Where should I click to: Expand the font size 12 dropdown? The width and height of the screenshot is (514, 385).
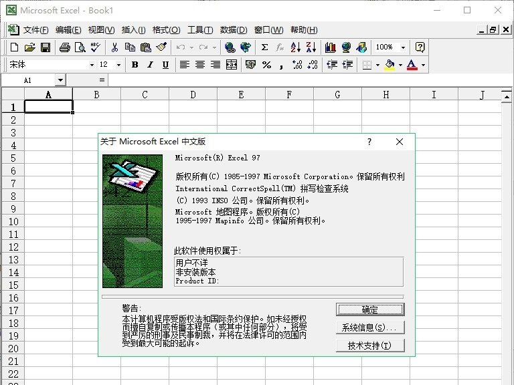[118, 65]
